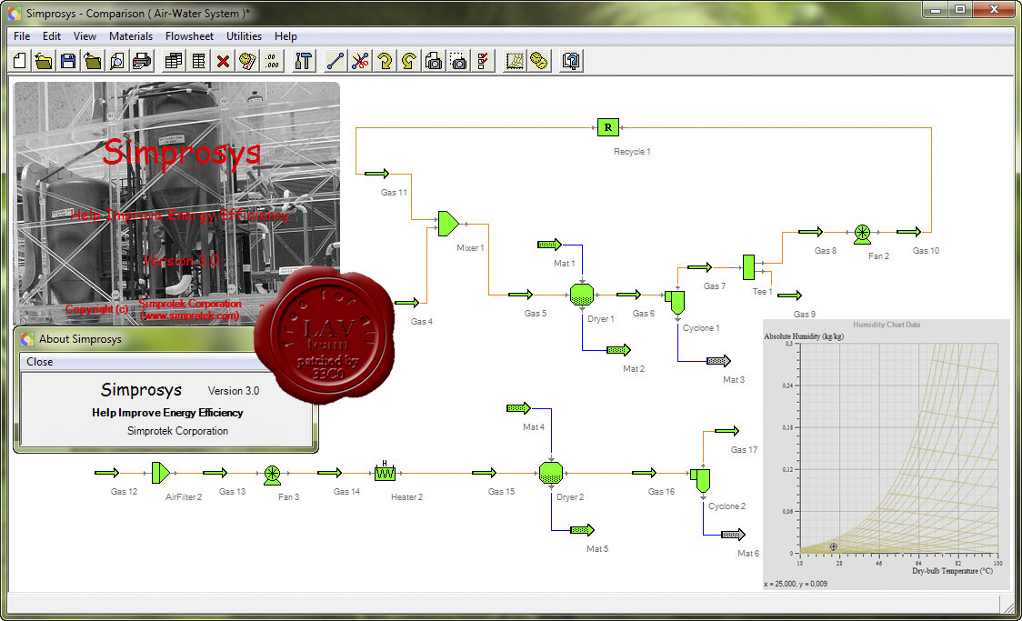Click 'Simprotek Corporation' in About dialog

177,431
